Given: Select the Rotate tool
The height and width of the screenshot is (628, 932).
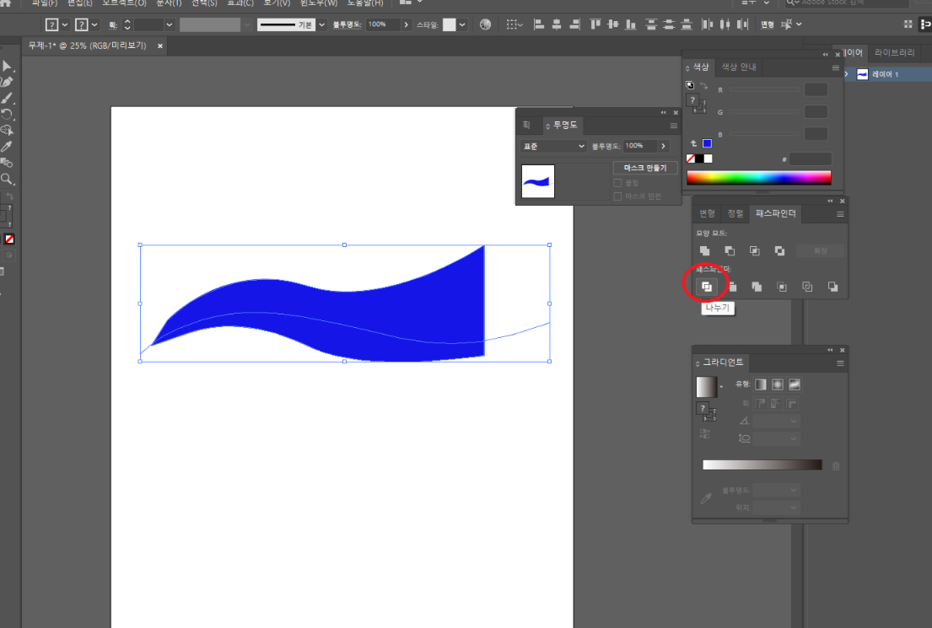Looking at the screenshot, I should 7,114.
